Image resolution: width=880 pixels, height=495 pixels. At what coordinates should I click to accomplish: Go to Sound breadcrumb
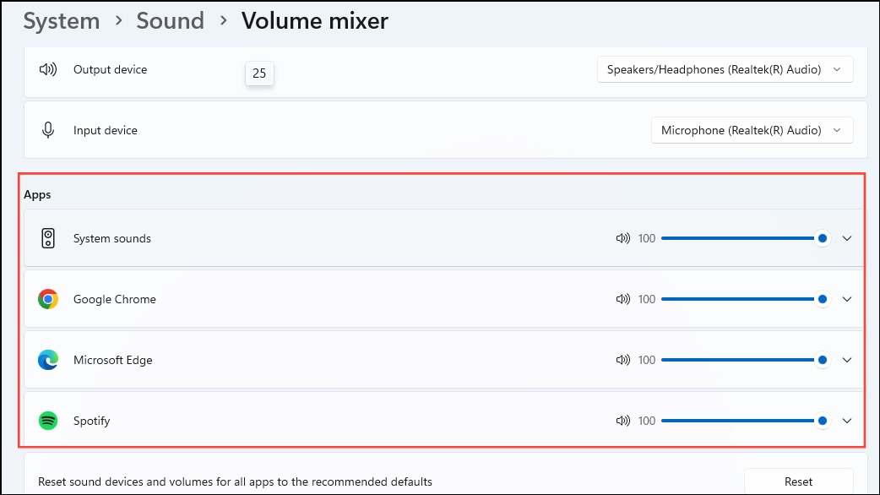tap(170, 21)
